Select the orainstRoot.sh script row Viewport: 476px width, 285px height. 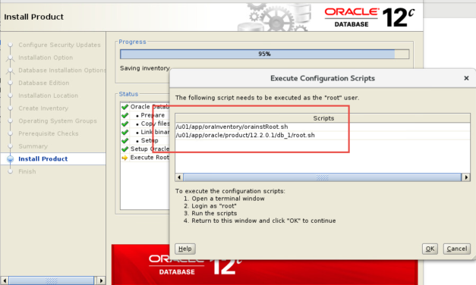point(323,127)
